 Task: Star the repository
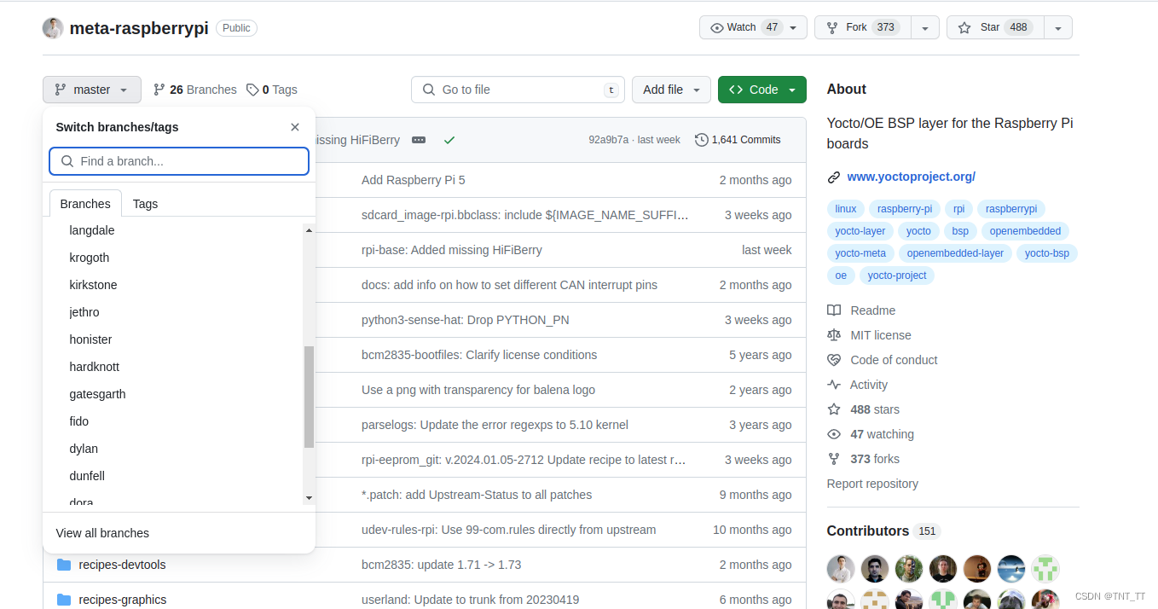coord(995,27)
